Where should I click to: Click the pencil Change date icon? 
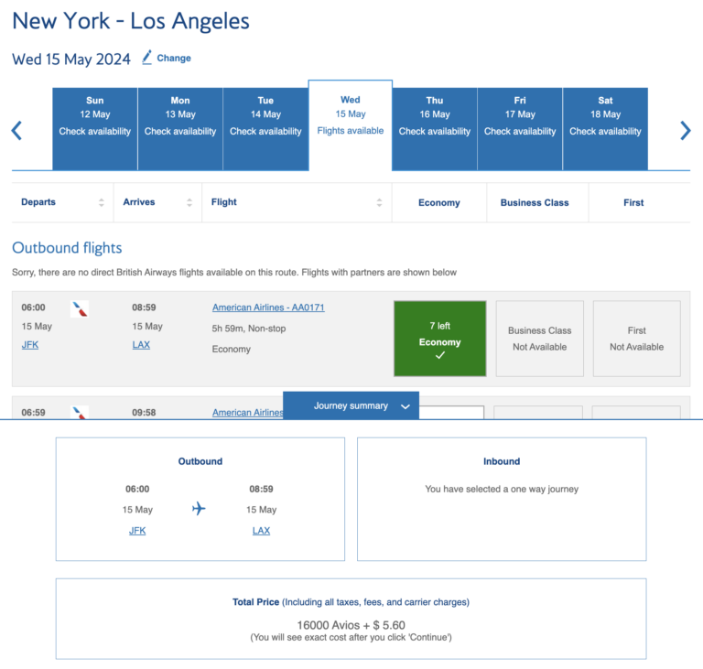click(147, 58)
